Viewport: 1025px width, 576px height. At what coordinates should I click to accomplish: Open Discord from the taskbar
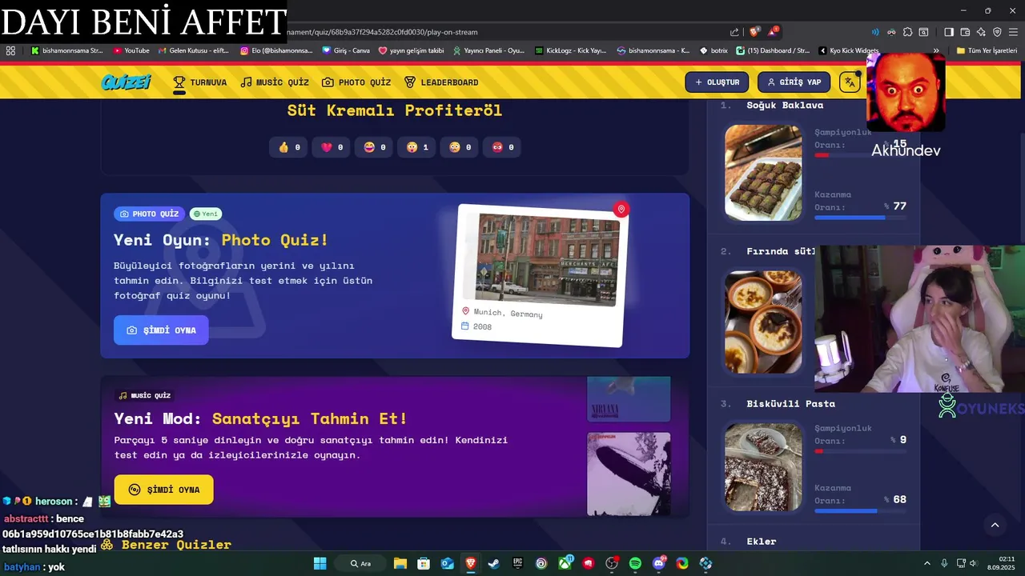pyautogui.click(x=659, y=563)
